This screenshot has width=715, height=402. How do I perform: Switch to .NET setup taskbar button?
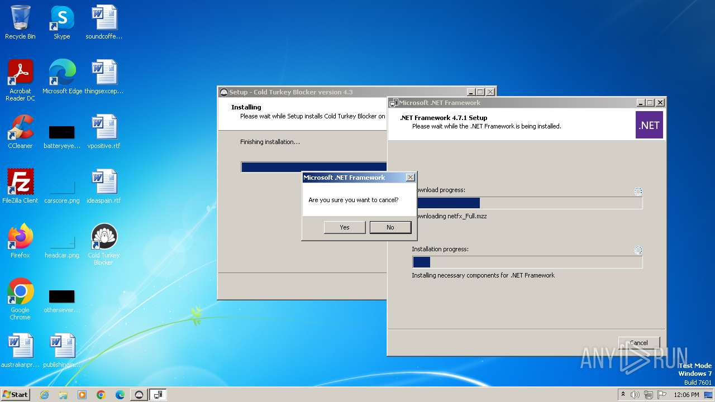158,395
